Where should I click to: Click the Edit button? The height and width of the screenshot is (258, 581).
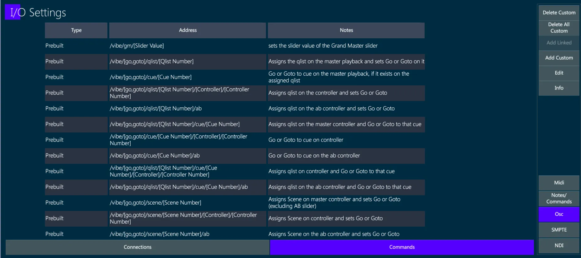coord(559,73)
